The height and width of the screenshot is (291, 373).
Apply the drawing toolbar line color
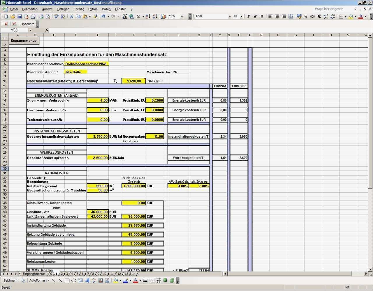(126, 281)
